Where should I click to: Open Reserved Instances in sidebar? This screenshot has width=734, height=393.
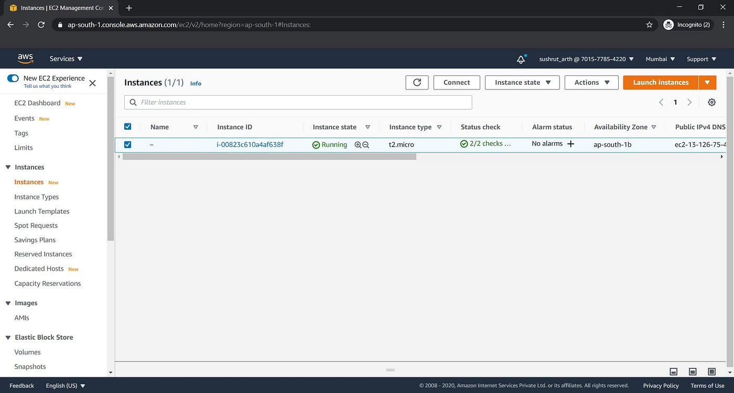click(43, 254)
